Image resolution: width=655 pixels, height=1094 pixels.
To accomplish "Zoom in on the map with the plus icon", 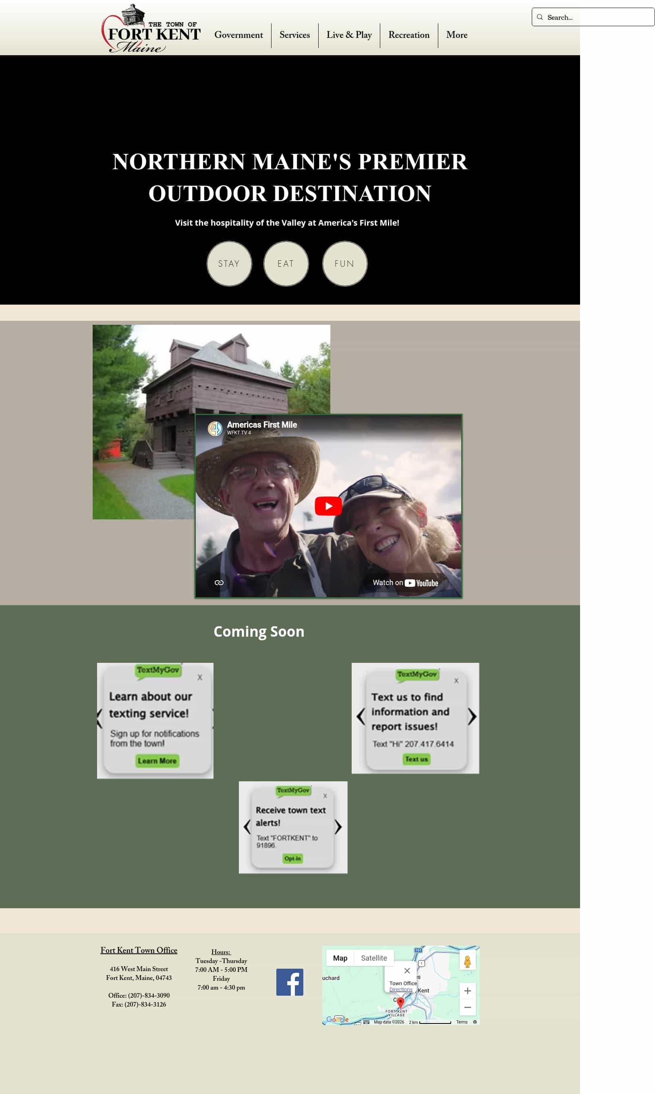I will point(467,991).
